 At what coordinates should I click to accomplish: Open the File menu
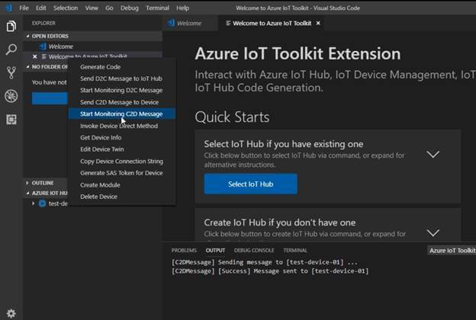tap(24, 8)
